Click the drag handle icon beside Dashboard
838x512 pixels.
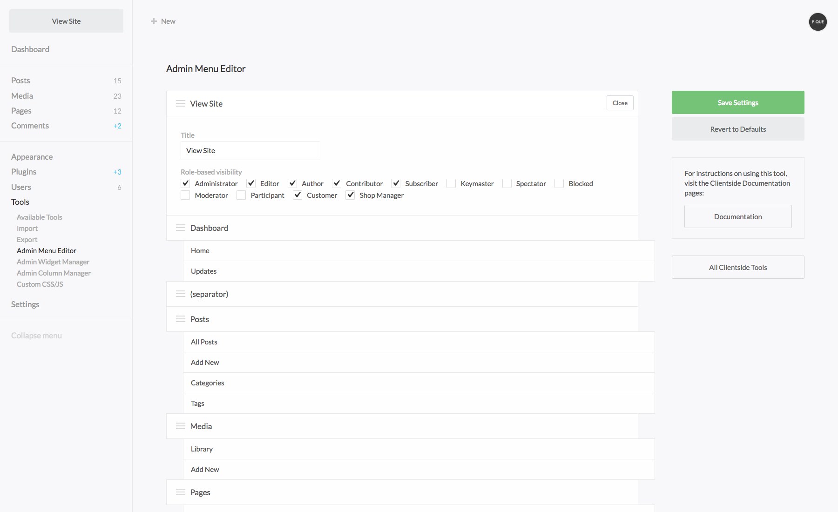pos(180,228)
